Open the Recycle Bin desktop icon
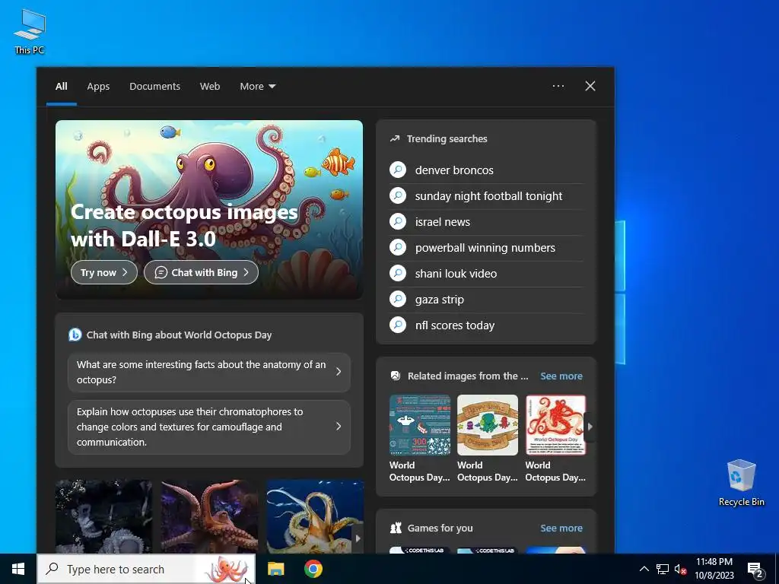Screen dimensions: 779x584 point(741,483)
